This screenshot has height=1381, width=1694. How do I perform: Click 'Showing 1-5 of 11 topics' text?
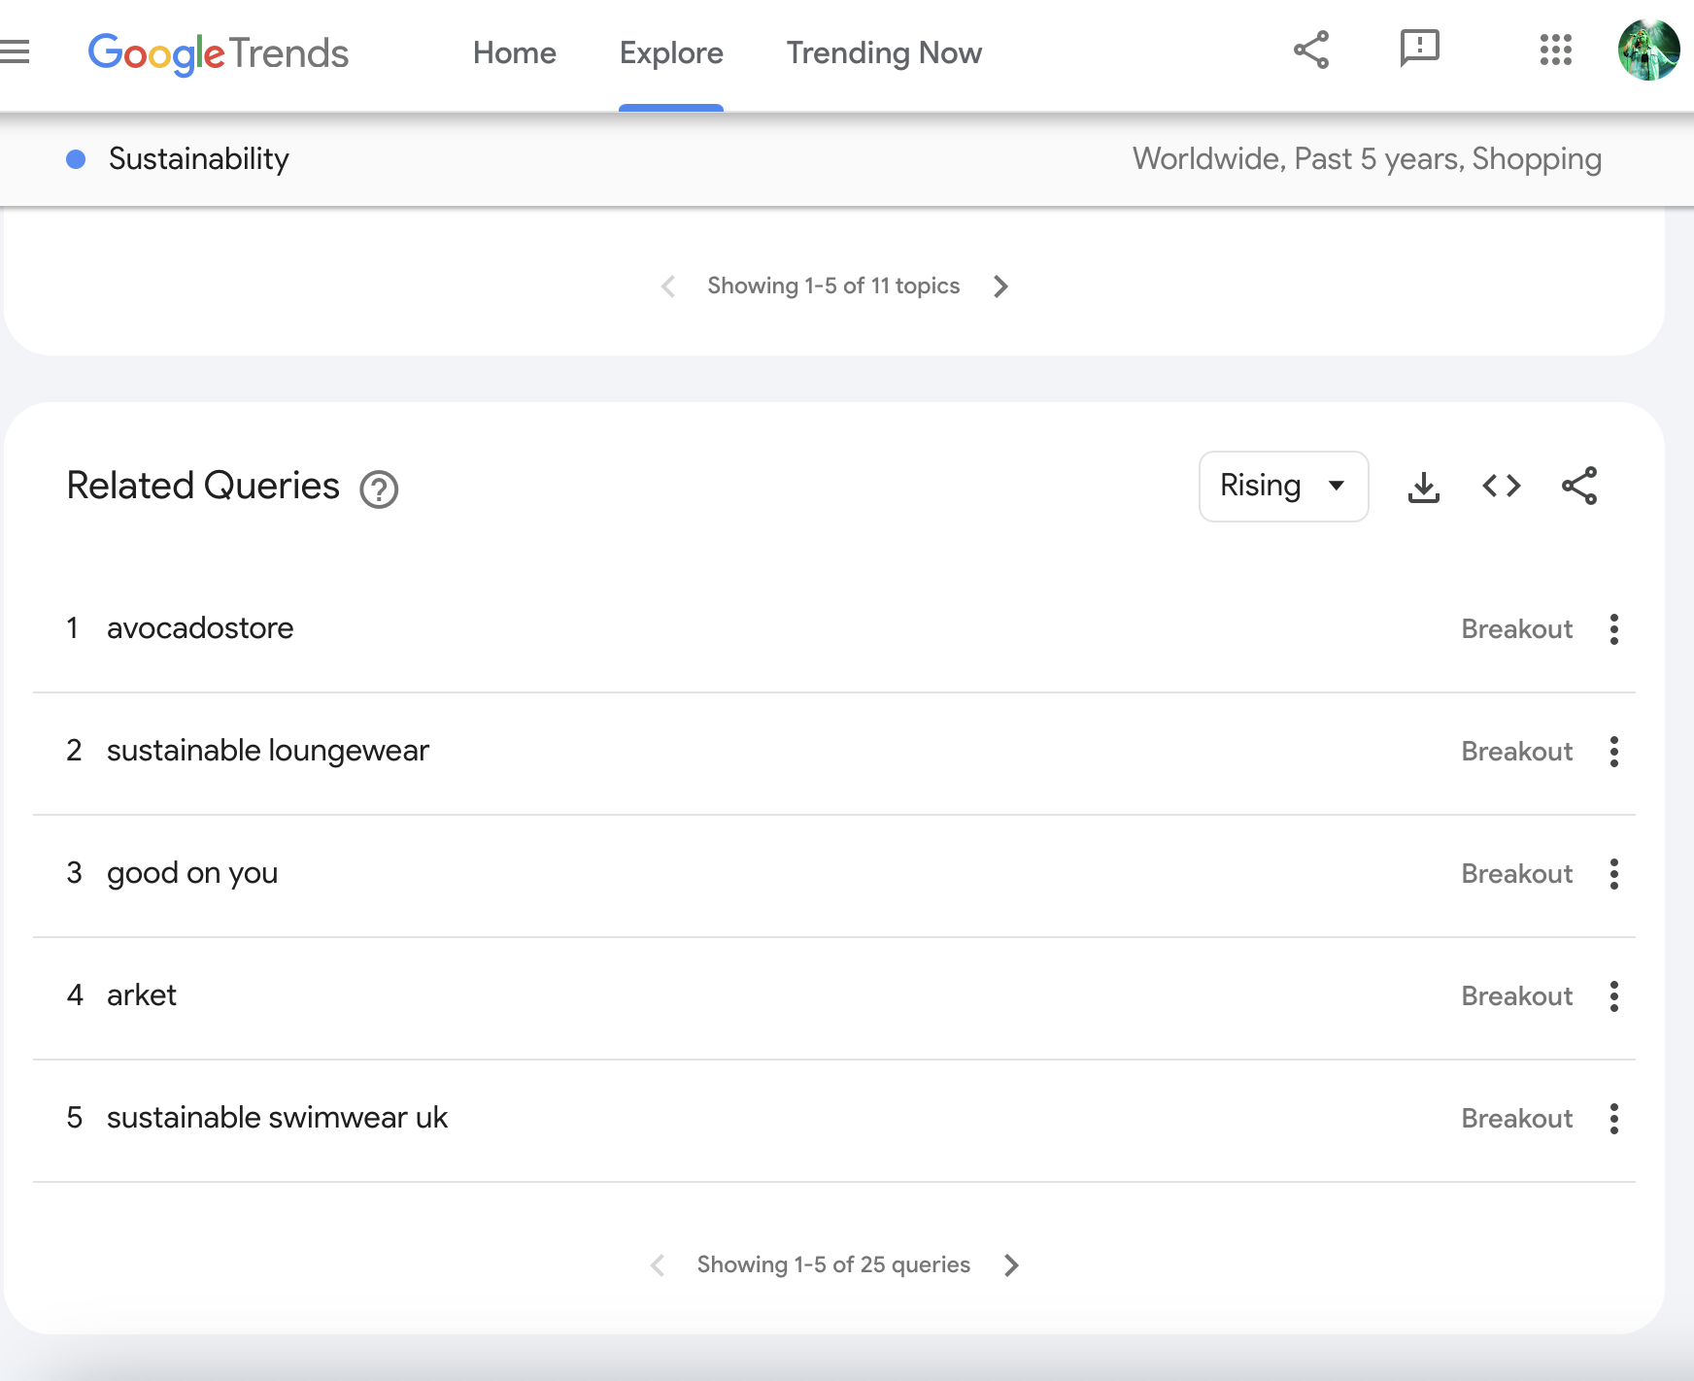[833, 286]
